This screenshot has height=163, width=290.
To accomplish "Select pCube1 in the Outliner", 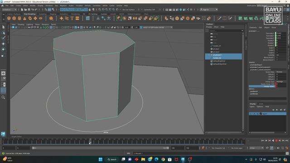I will pos(216,49).
